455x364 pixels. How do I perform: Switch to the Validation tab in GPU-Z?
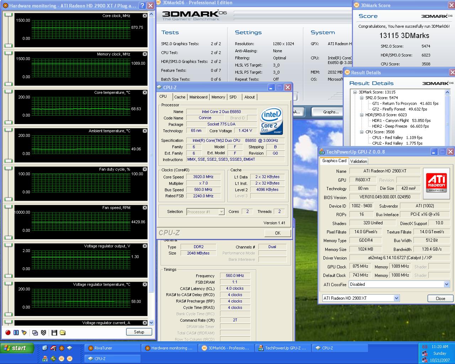coord(359,161)
